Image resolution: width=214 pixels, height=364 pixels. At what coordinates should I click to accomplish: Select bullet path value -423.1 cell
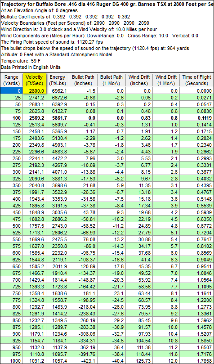[x=83, y=361]
